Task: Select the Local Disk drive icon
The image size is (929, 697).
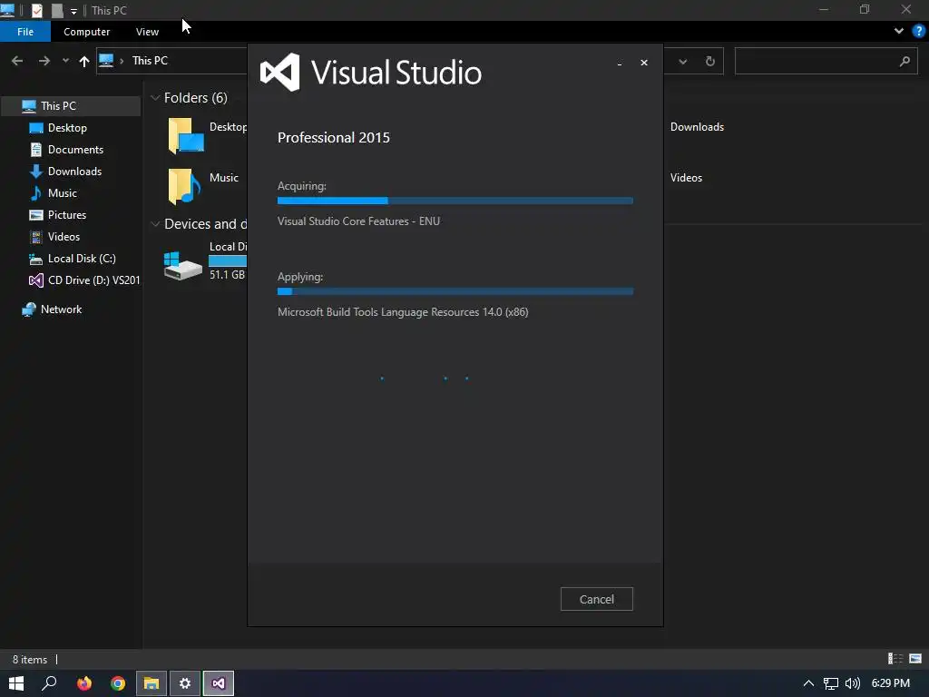Action: (x=182, y=266)
